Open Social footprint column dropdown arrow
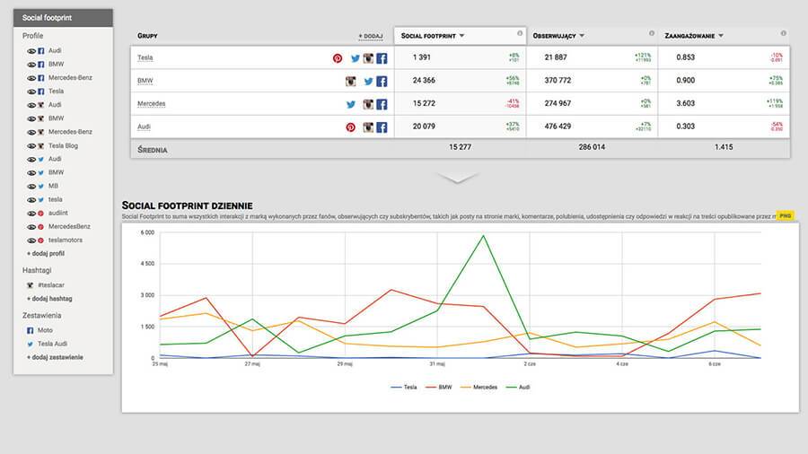The image size is (808, 454). tap(461, 36)
